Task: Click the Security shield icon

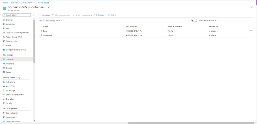Action: point(4,103)
